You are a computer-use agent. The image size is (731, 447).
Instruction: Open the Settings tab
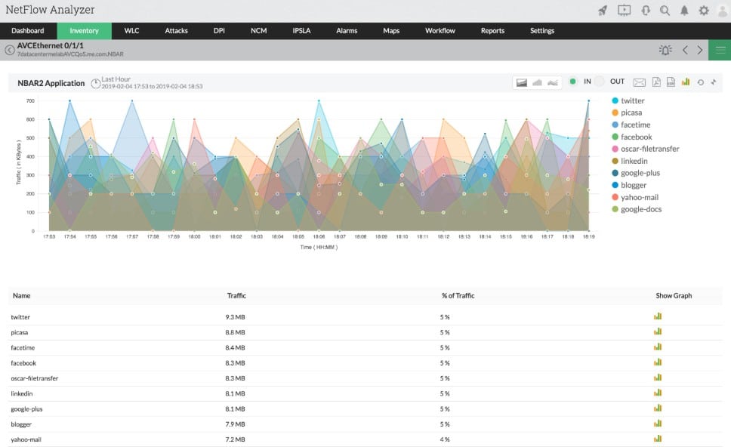542,31
